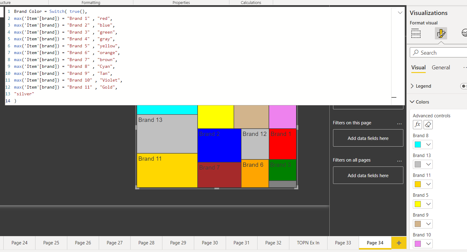Add a new page with the plus button
467x252 pixels.
[x=399, y=243]
